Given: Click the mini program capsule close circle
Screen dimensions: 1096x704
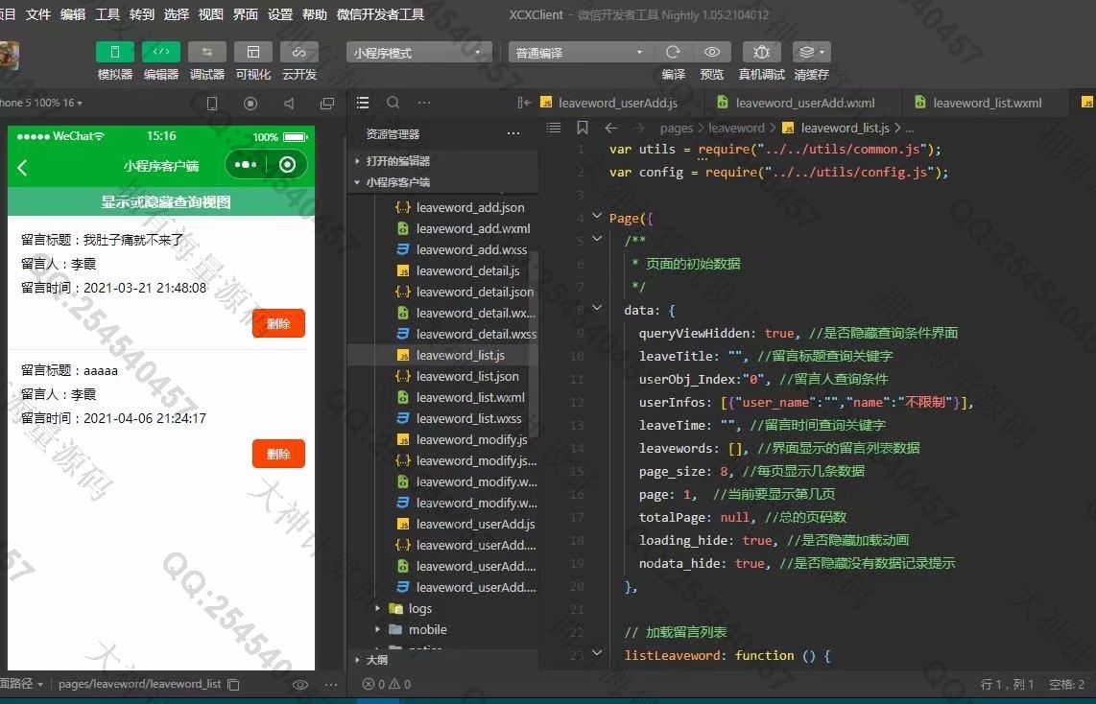Looking at the screenshot, I should (x=287, y=165).
